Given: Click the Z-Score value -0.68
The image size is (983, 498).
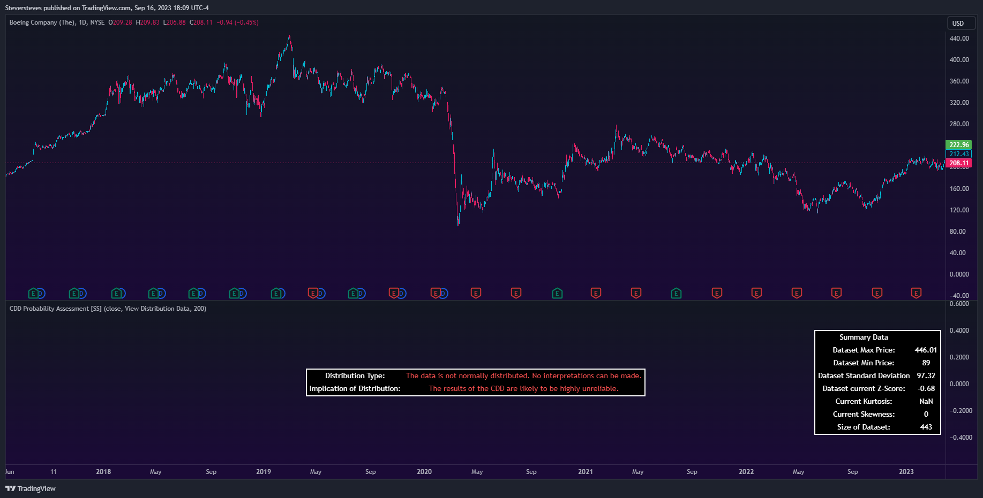Looking at the screenshot, I should tap(926, 389).
